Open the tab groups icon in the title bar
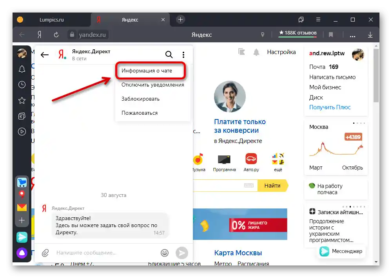This screenshot has width=392, height=278. pos(301,20)
